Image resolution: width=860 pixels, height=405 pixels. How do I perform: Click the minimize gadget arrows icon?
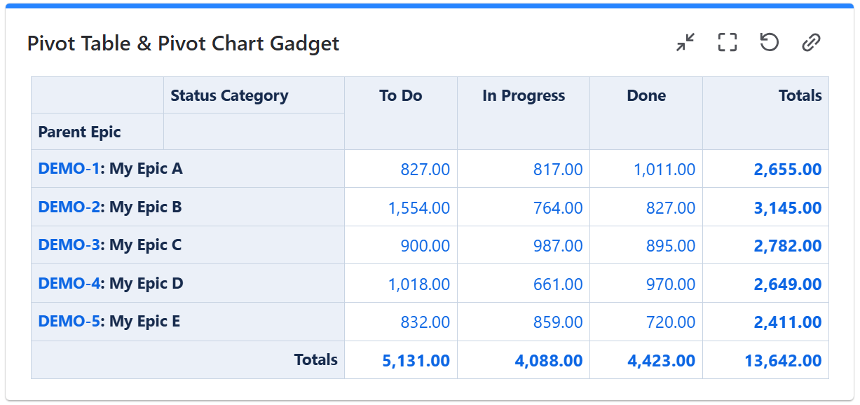pyautogui.click(x=685, y=43)
